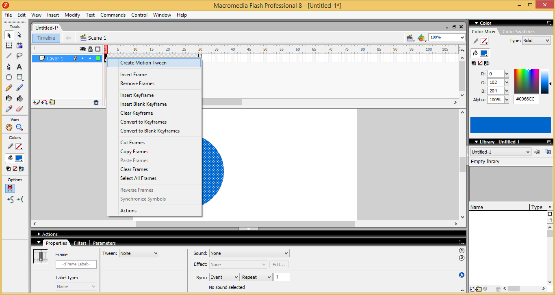Choose Create Motion Tween from context menu

point(154,63)
